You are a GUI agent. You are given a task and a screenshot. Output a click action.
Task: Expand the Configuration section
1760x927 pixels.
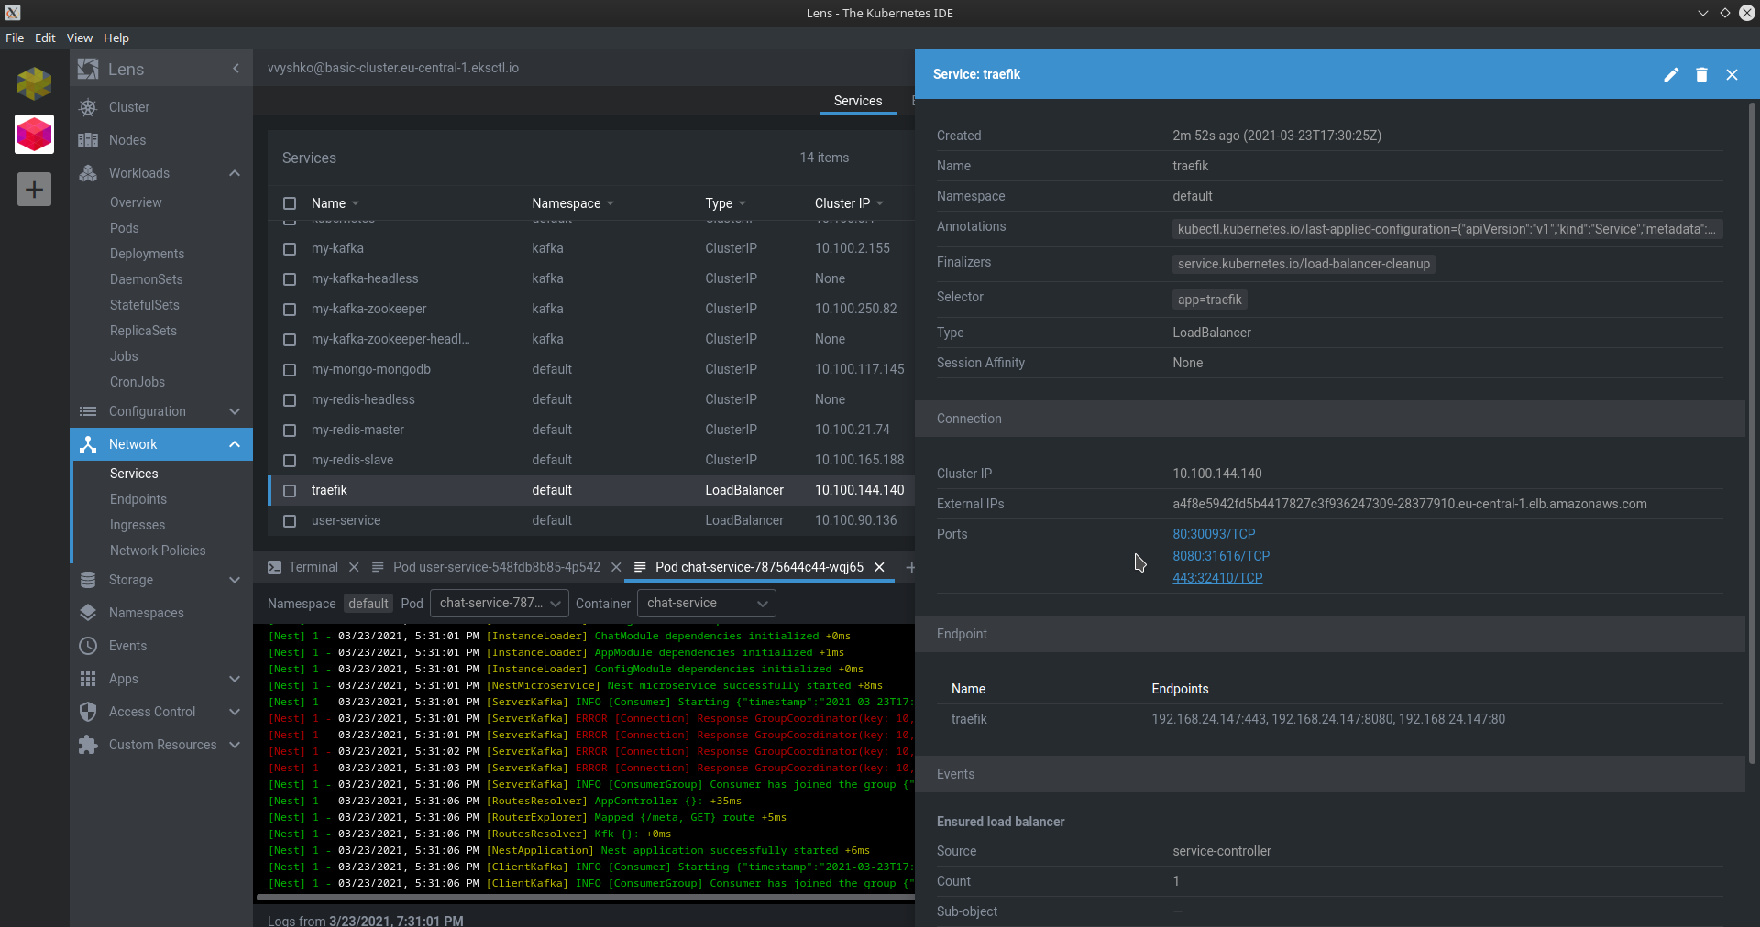point(235,411)
